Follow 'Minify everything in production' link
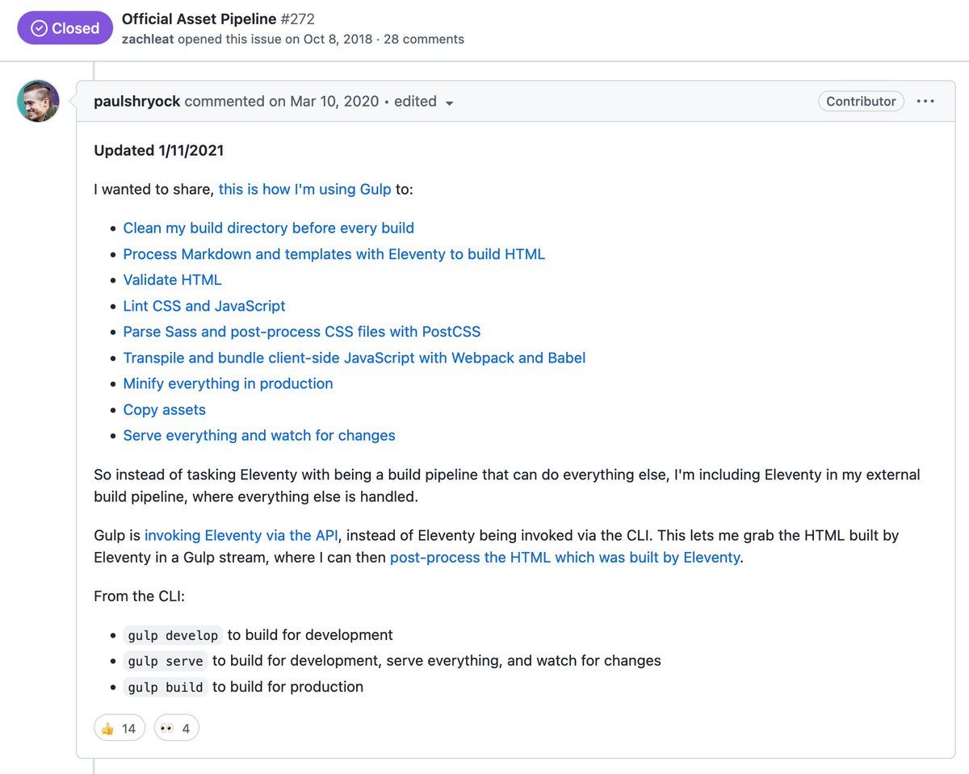969x774 pixels. (228, 383)
